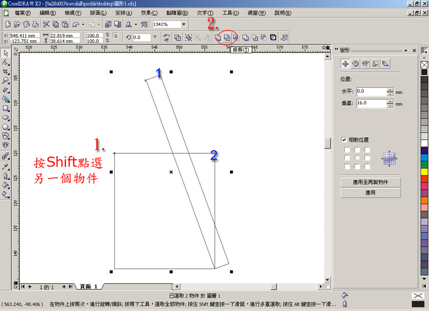Switch to Rotate transform button
The height and width of the screenshot is (311, 429).
click(356, 64)
